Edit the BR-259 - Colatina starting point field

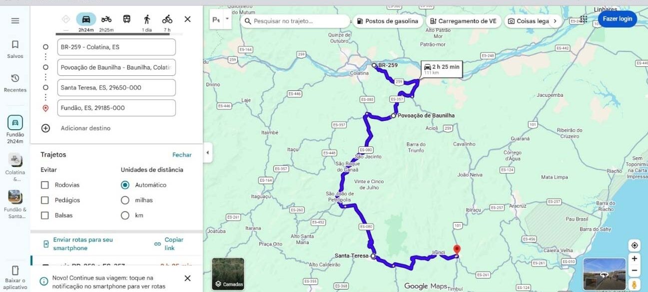[x=116, y=47]
